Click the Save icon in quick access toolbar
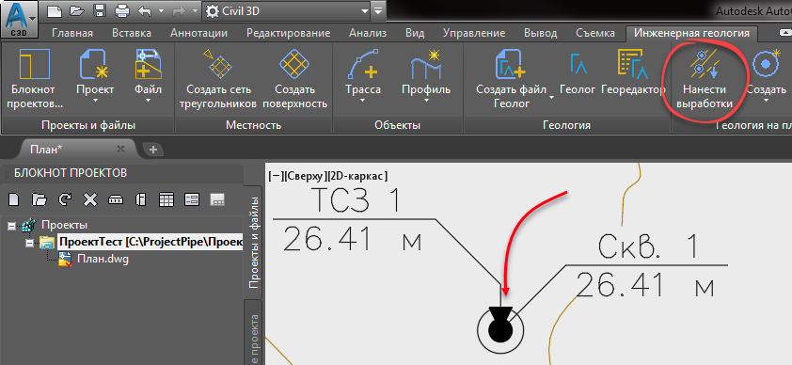This screenshot has height=365, width=792. (100, 10)
